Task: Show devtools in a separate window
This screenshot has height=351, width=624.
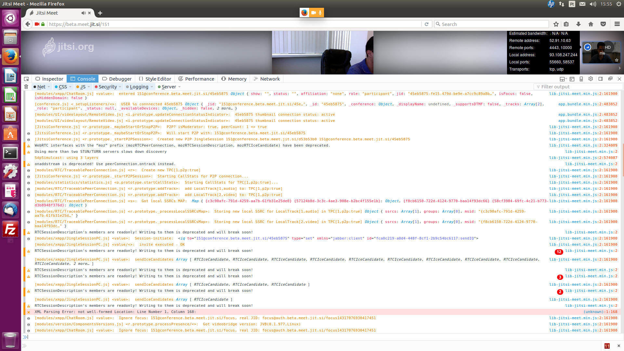Action: (610, 79)
